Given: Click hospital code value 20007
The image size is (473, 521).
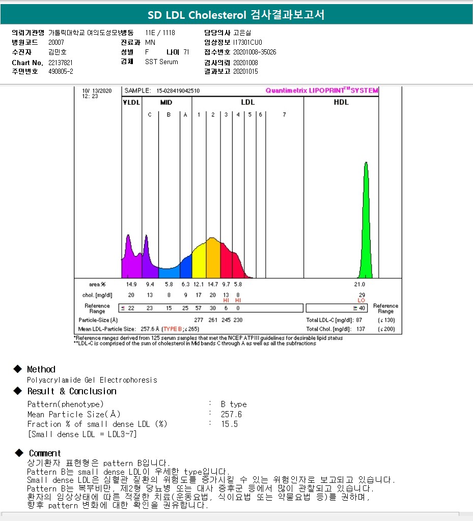Looking at the screenshot, I should click(56, 42).
